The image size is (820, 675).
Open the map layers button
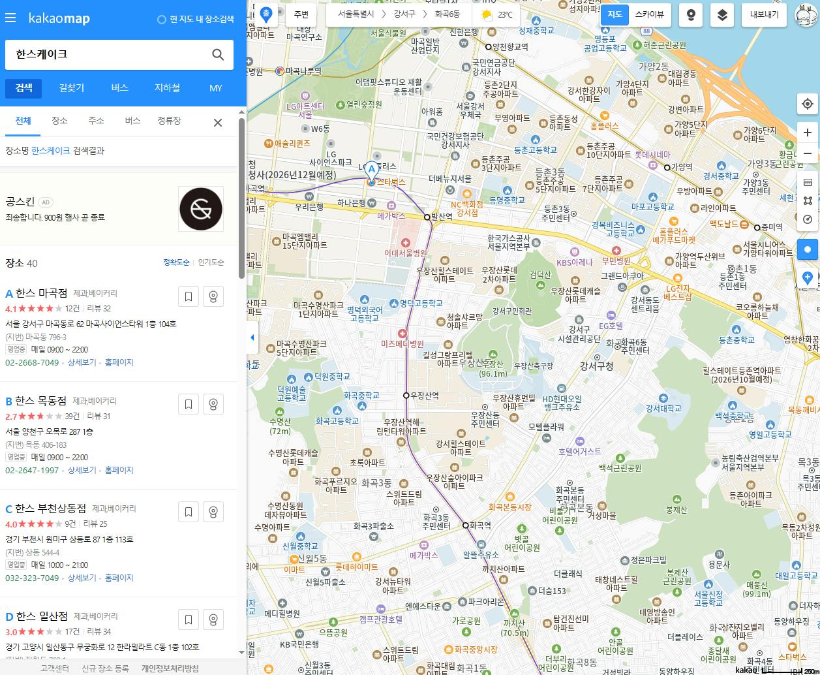coord(722,15)
